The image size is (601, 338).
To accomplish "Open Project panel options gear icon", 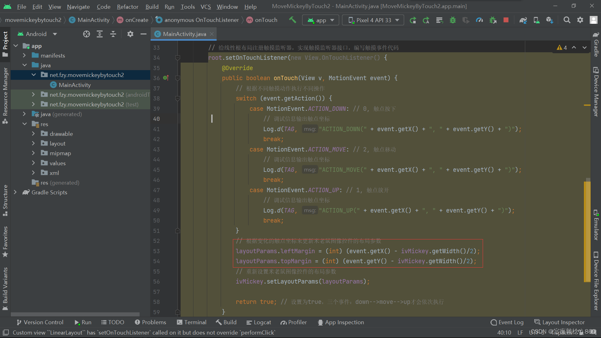I will tap(130, 34).
